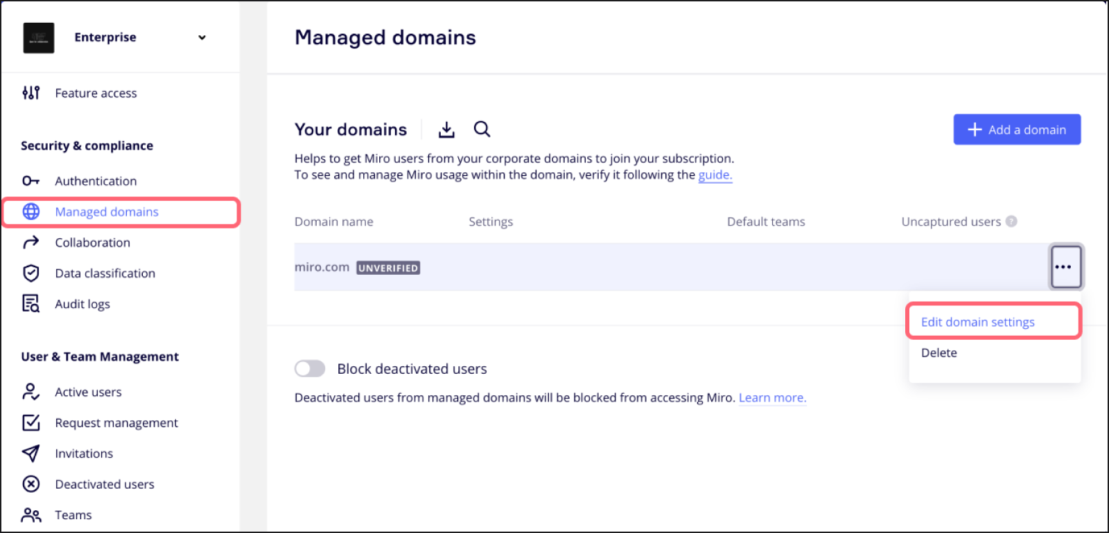This screenshot has height=533, width=1109.
Task: Click the Data classification shield icon
Action: tap(31, 273)
